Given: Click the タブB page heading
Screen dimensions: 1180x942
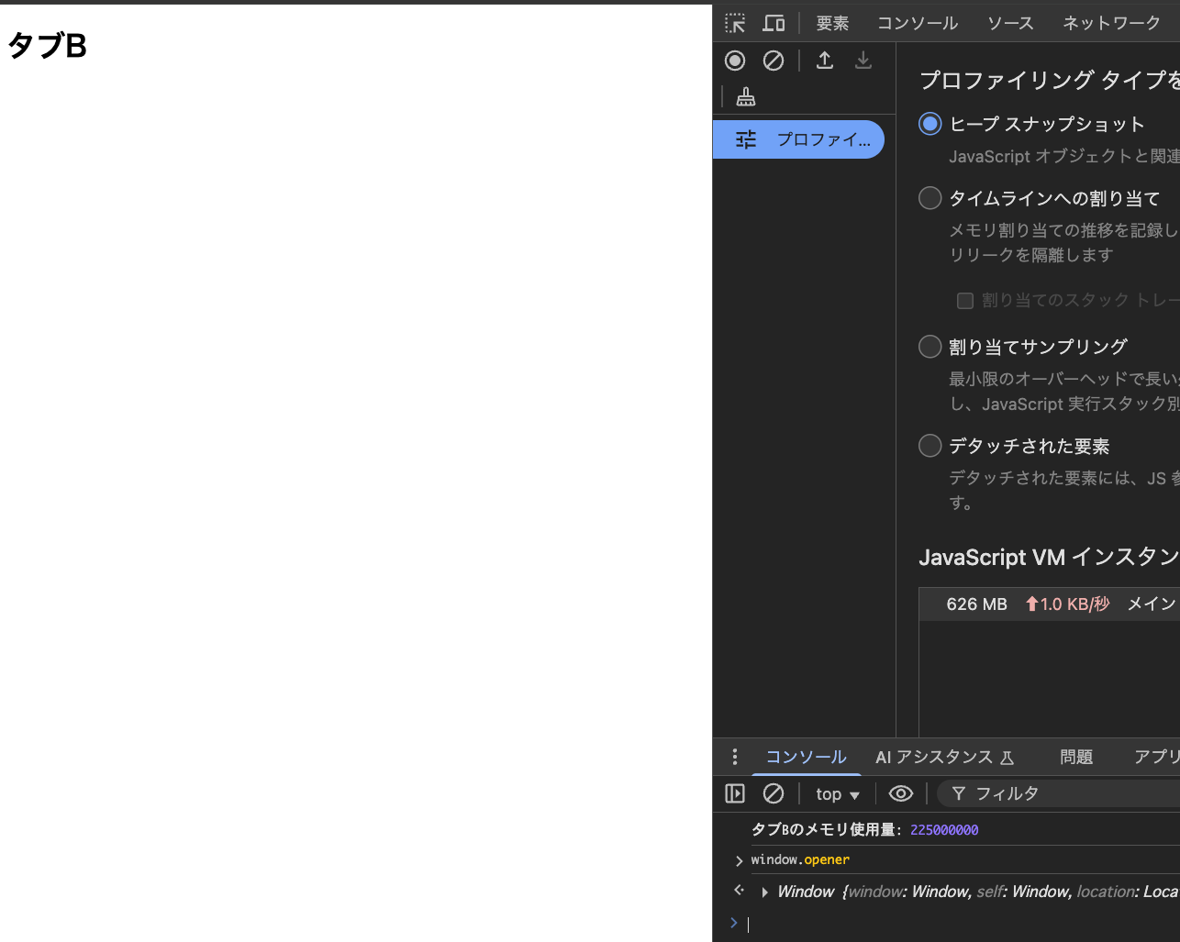Looking at the screenshot, I should click(47, 45).
